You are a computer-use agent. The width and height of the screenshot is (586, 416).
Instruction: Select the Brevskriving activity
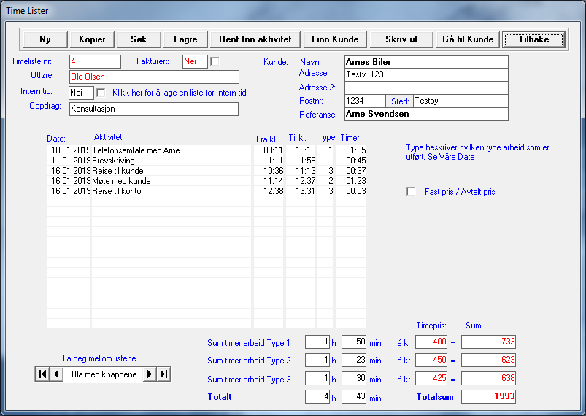tap(171, 161)
